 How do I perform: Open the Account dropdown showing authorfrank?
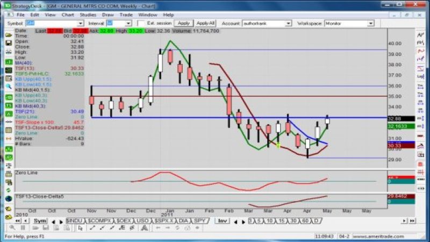click(288, 24)
